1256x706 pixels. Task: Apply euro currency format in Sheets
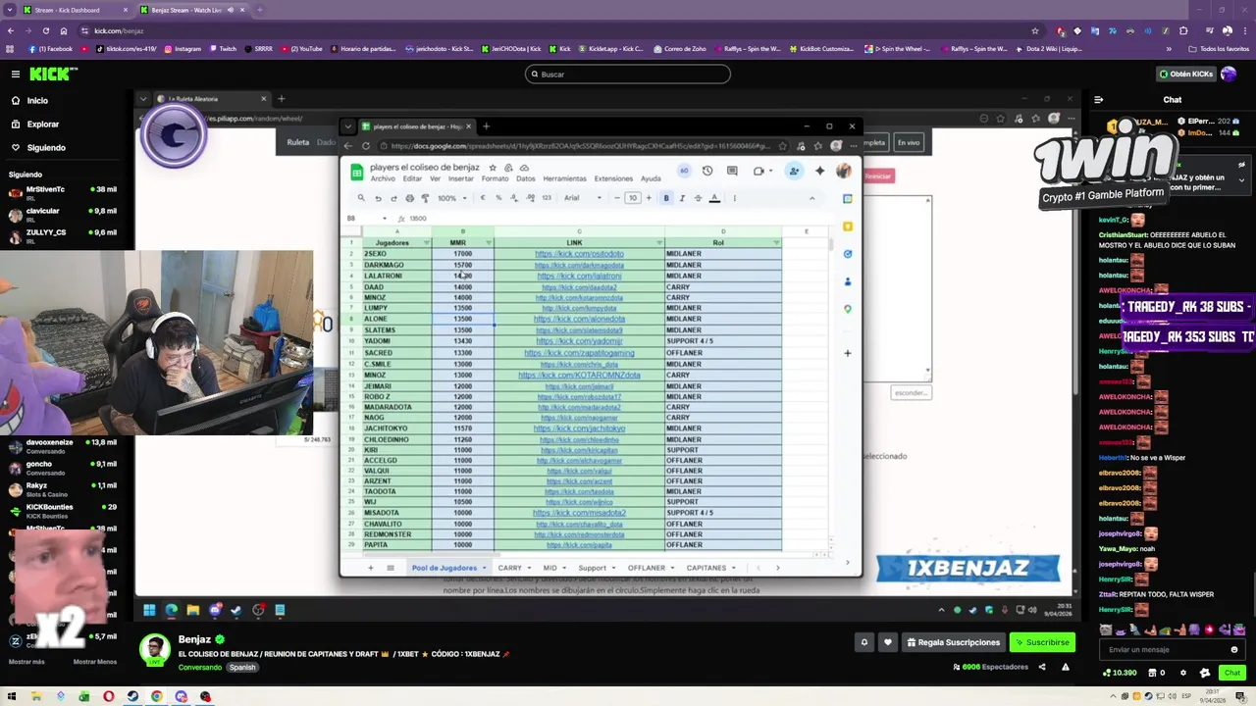tap(482, 198)
